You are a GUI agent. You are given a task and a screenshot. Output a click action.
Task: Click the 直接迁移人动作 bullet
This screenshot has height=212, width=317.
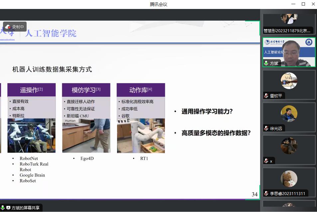coord(81,102)
